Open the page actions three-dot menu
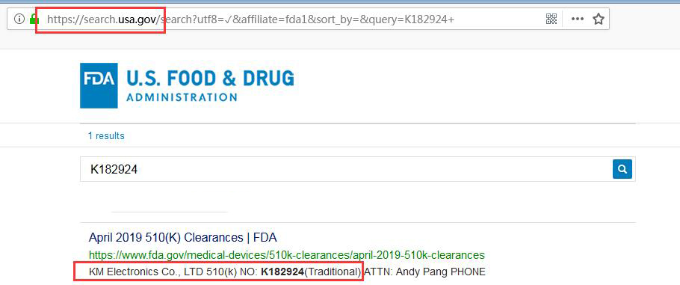 pos(577,19)
